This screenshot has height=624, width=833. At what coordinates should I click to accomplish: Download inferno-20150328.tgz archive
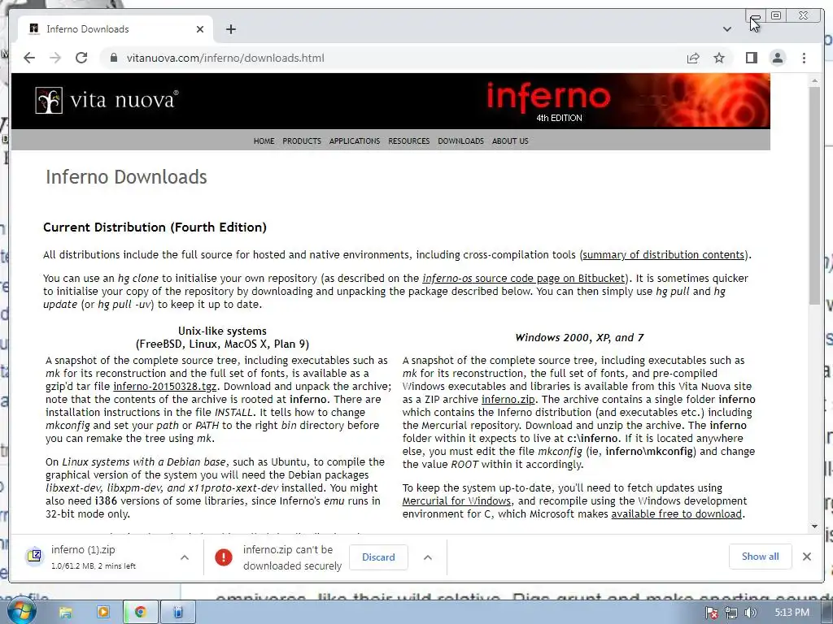(164, 387)
